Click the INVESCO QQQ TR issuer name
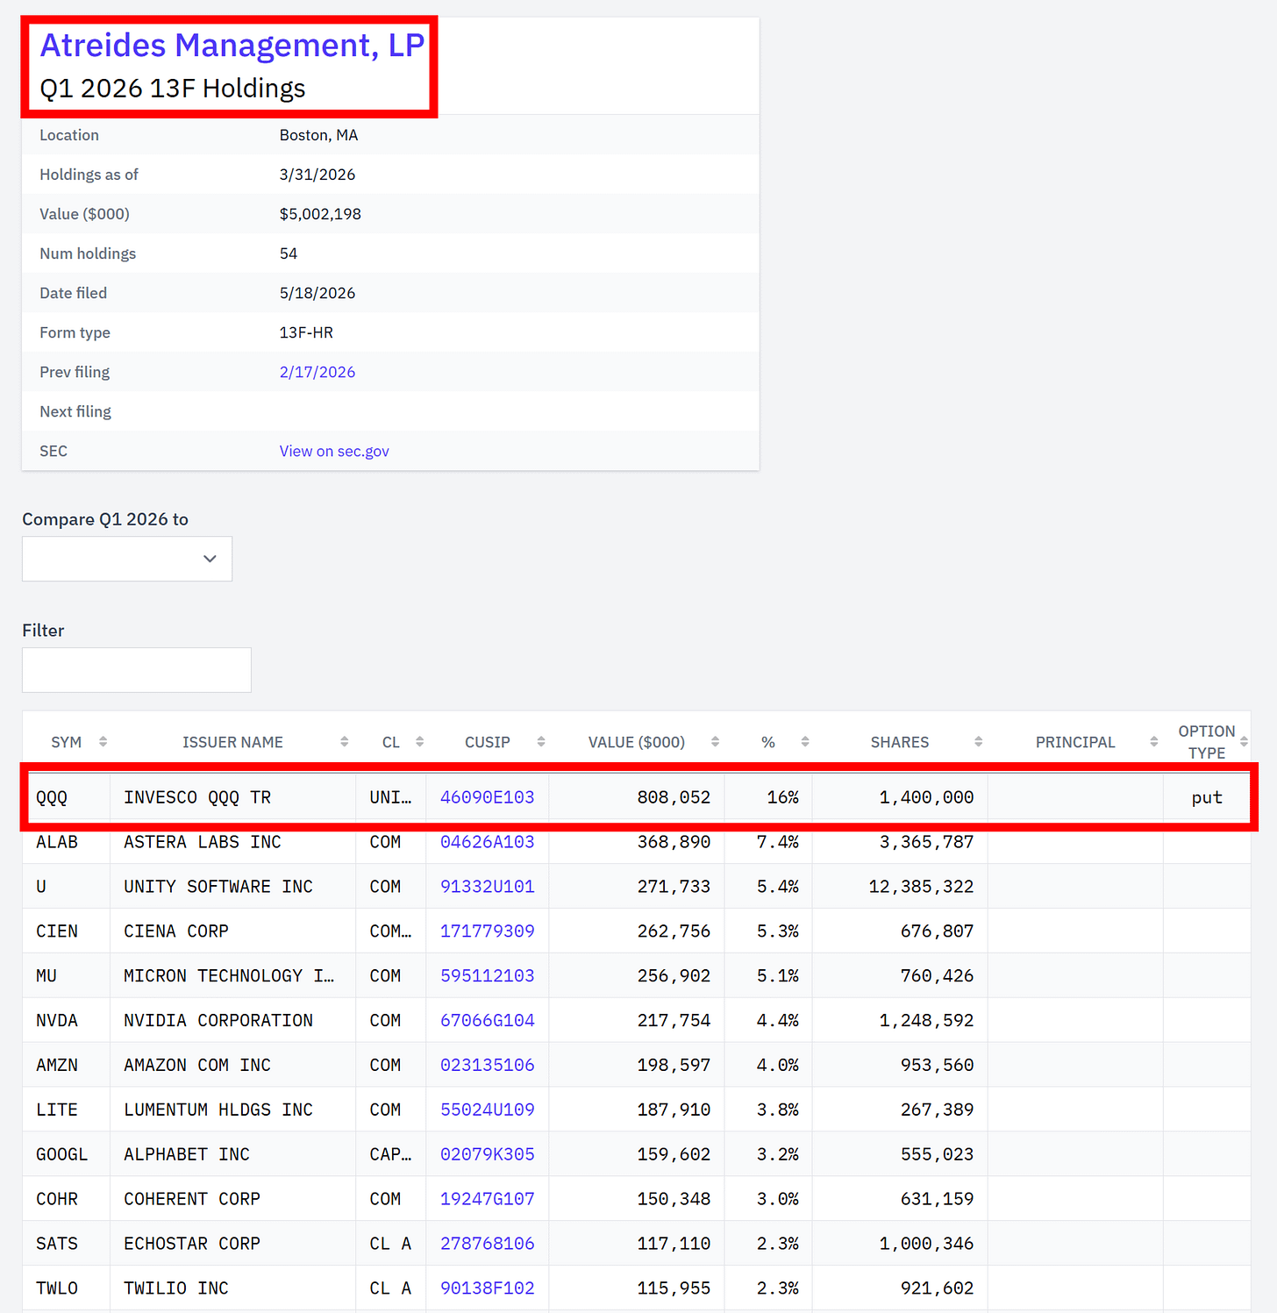The height and width of the screenshot is (1313, 1277). [x=197, y=797]
